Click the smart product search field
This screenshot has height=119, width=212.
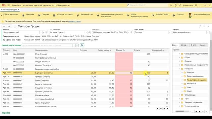(x=47, y=45)
